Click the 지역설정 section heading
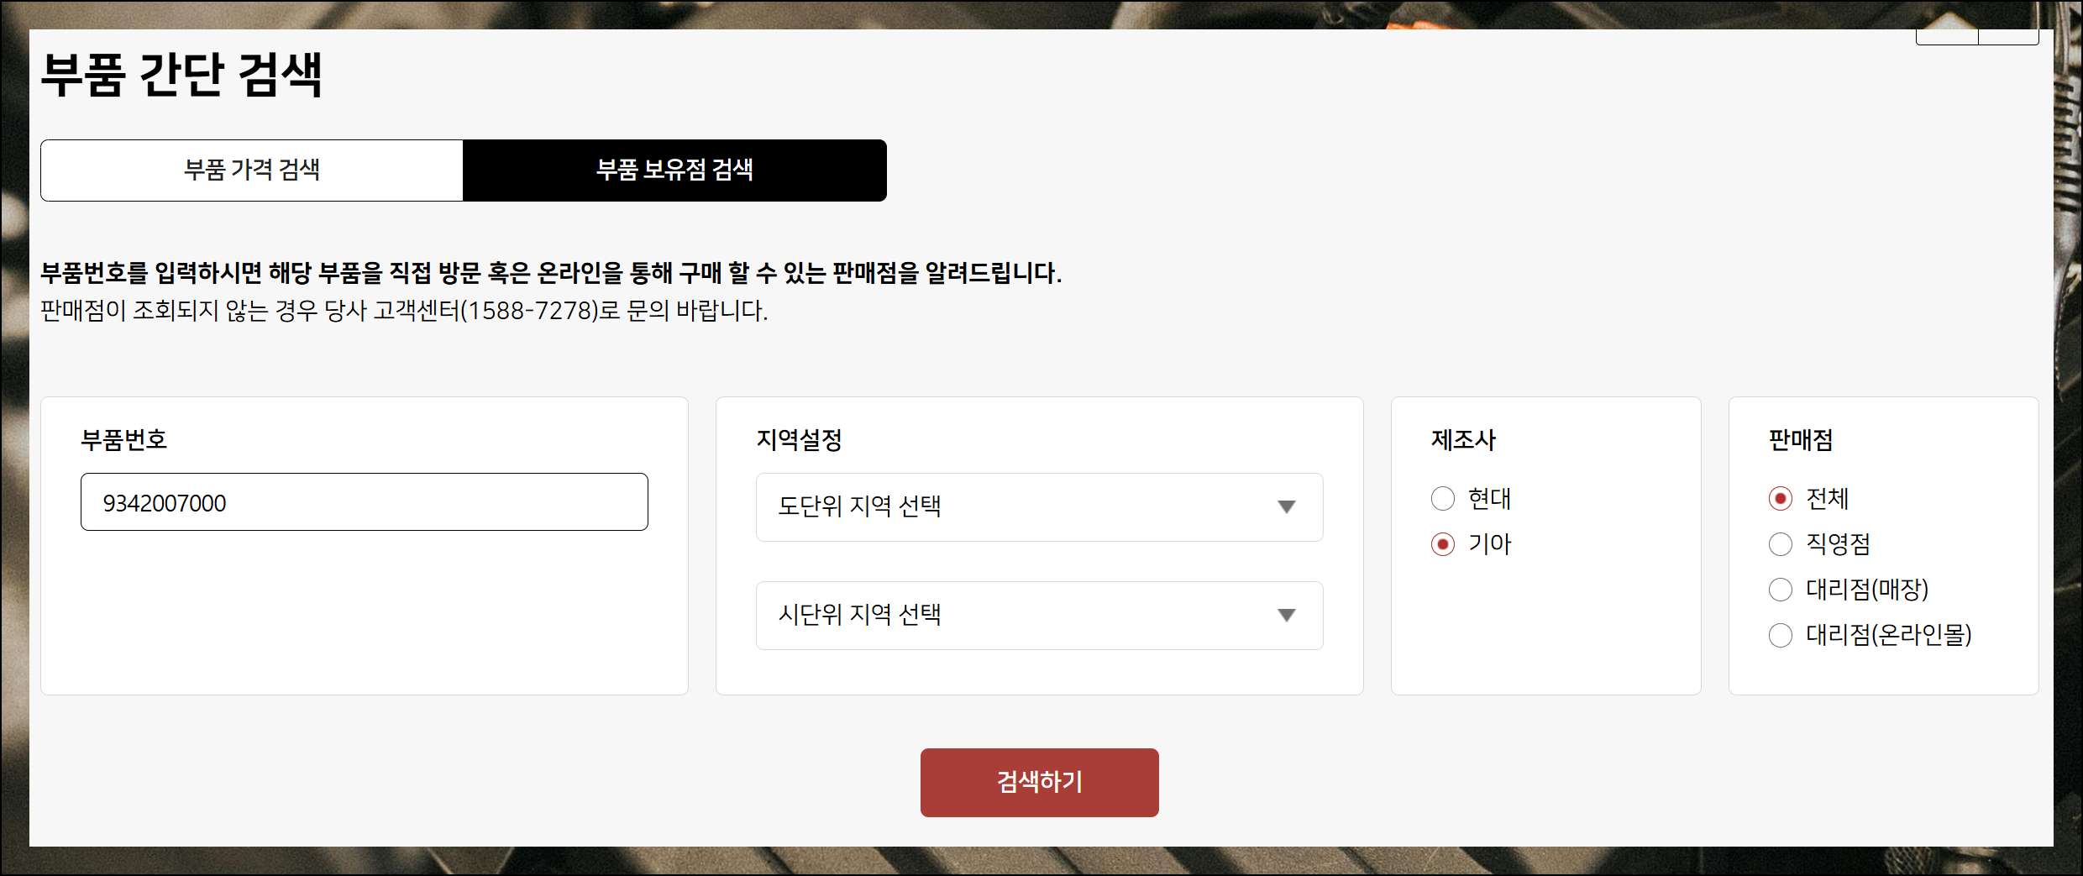The image size is (2083, 876). point(799,440)
